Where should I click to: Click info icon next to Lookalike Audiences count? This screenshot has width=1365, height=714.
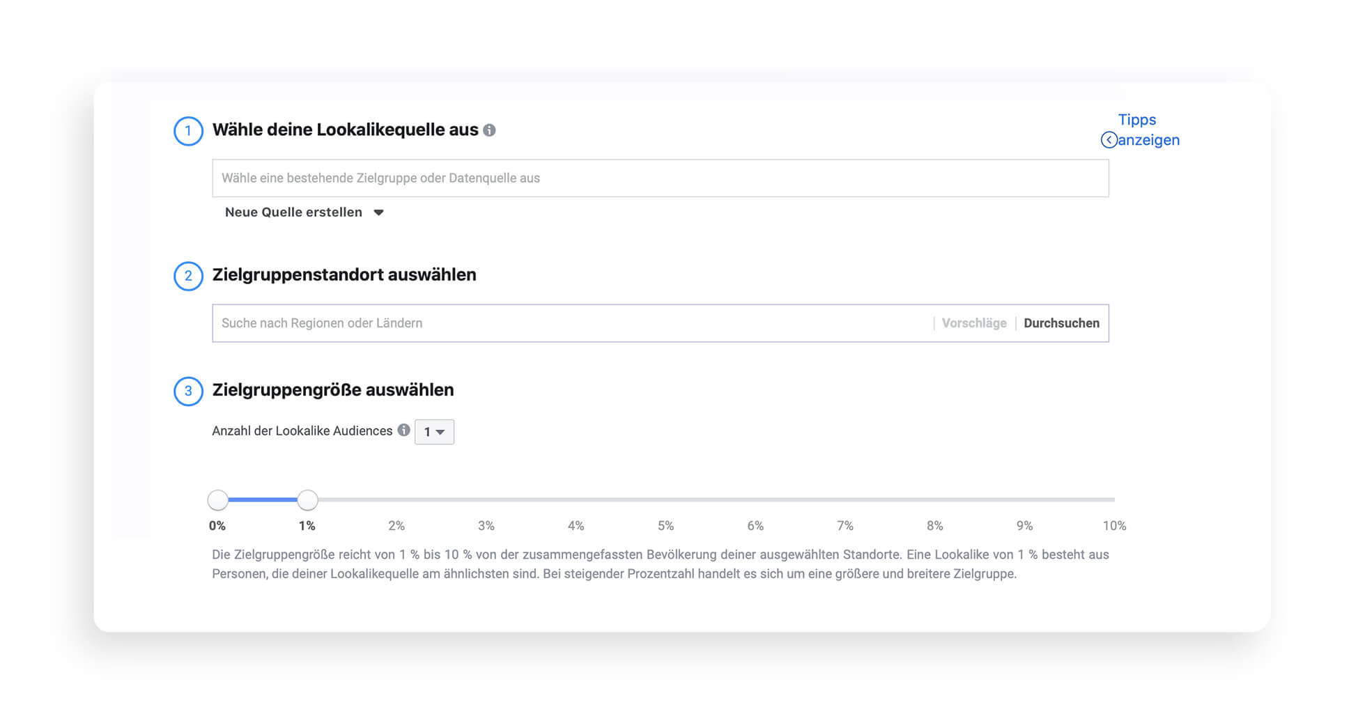[x=403, y=430]
